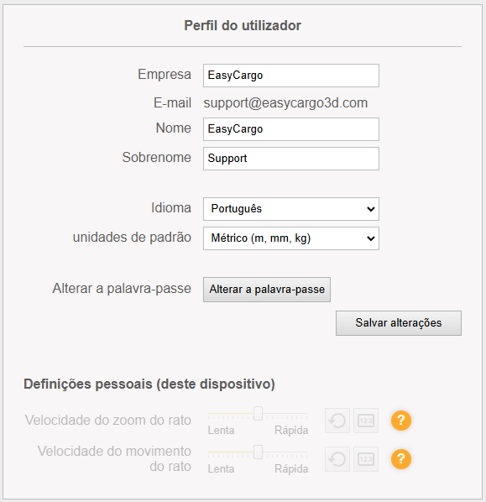Click the zoom speed slider handle
486x502 pixels.
click(258, 413)
